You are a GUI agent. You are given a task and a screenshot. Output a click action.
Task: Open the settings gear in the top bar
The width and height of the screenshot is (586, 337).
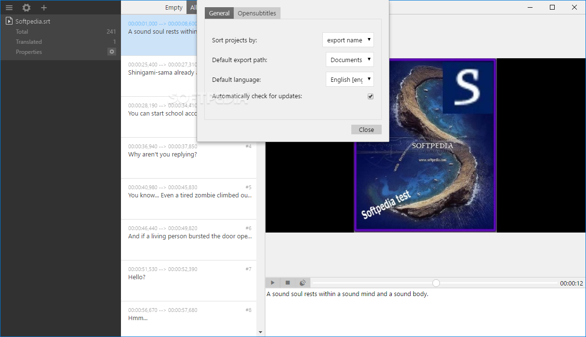tap(27, 8)
